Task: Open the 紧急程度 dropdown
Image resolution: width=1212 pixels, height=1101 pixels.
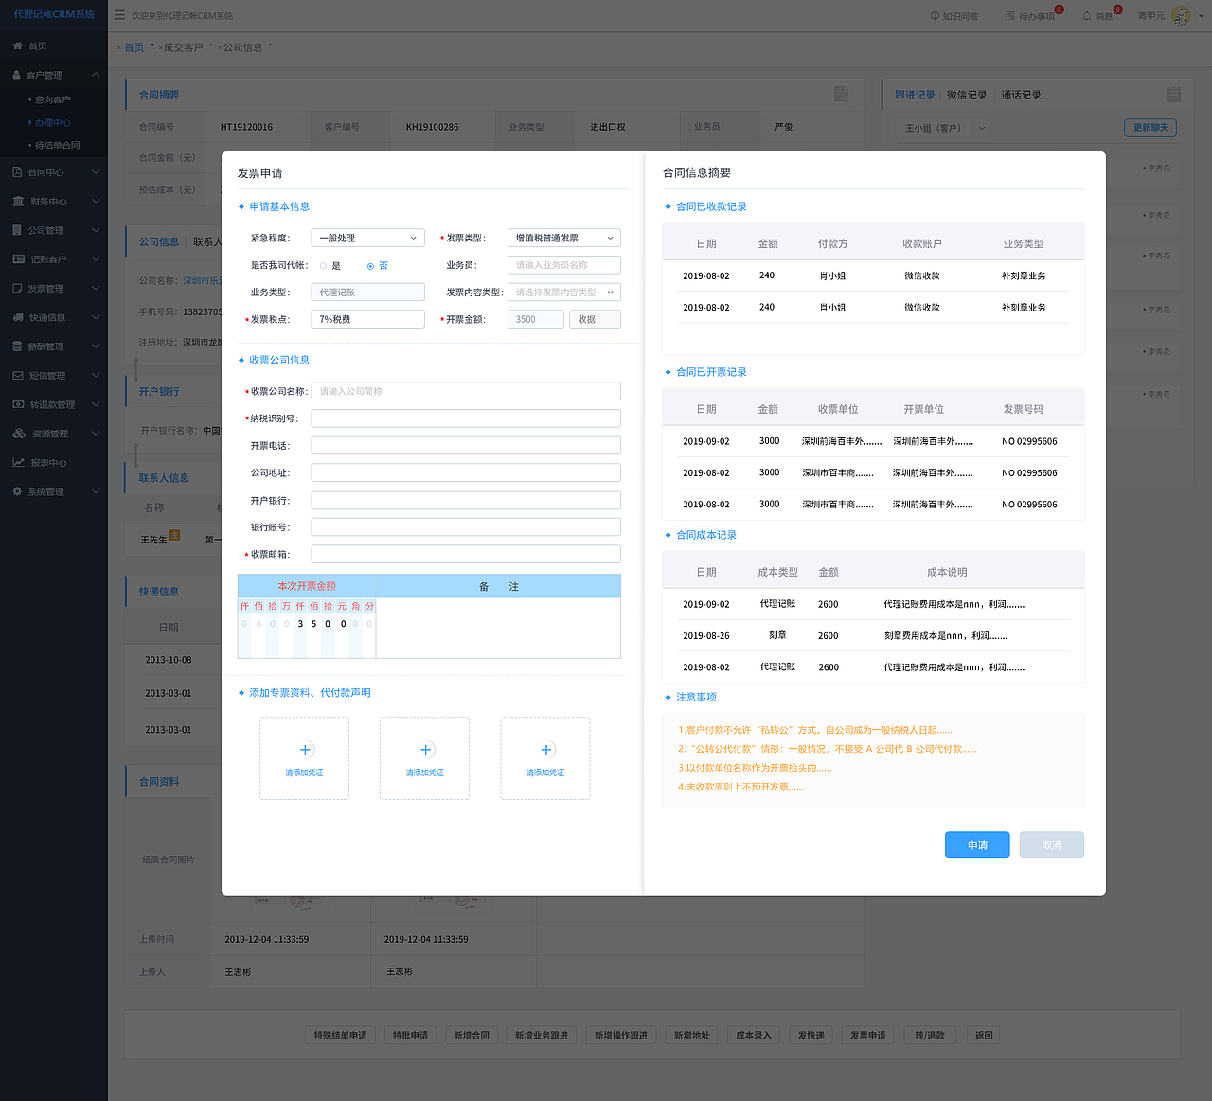Action: point(368,238)
